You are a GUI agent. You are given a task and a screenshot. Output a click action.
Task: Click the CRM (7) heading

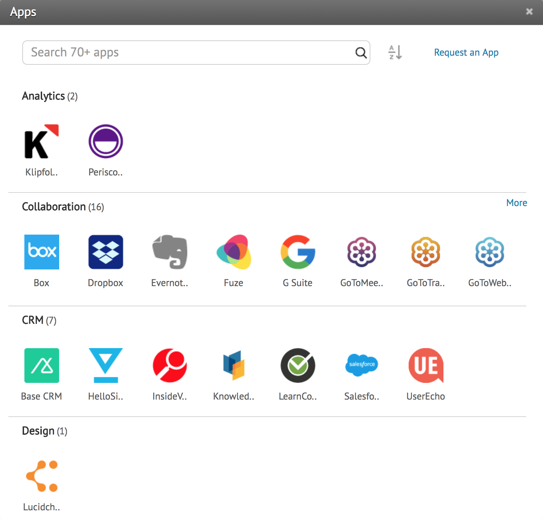click(x=39, y=320)
